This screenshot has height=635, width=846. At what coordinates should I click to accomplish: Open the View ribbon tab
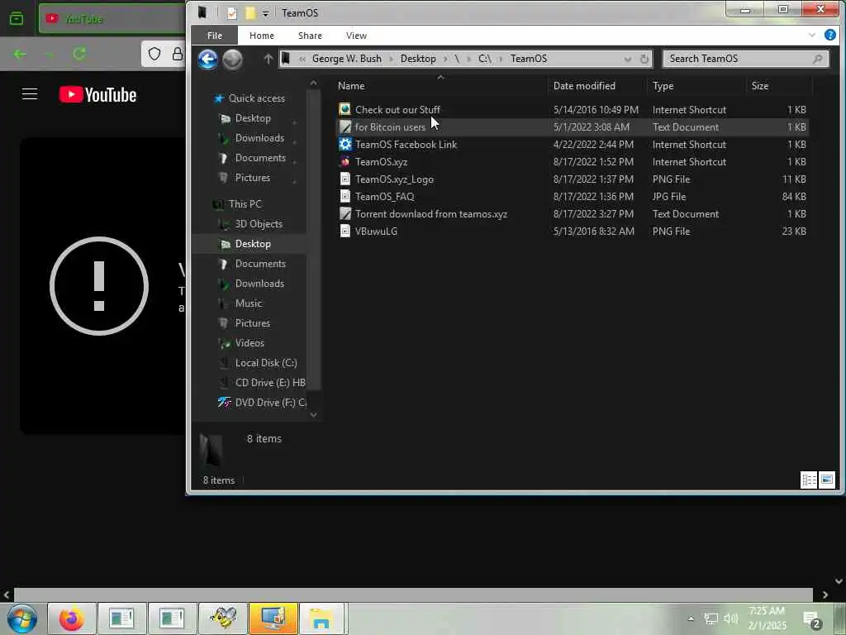[x=356, y=36]
